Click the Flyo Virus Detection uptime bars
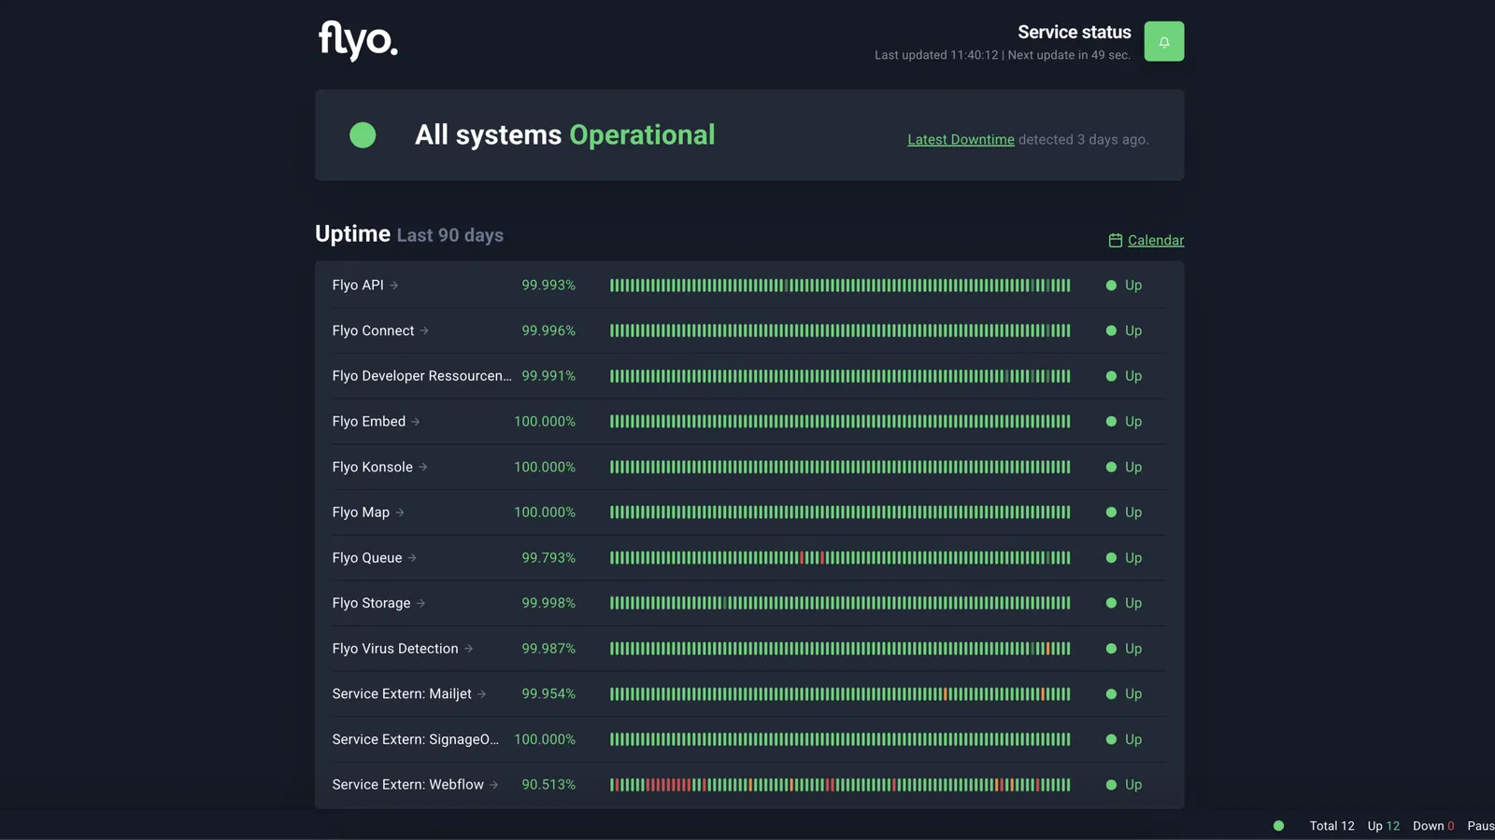Screen dimensions: 1495x840 [840, 649]
